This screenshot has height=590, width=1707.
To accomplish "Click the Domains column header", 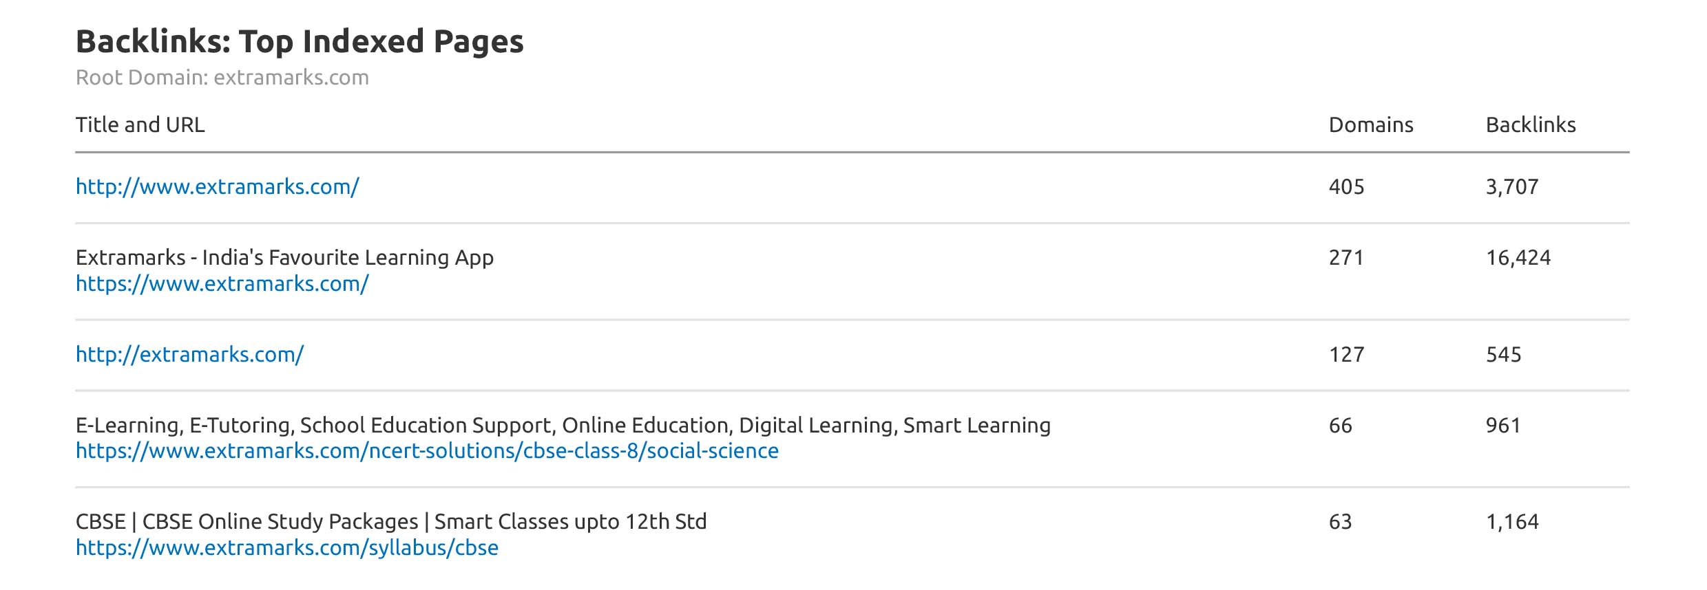I will 1370,125.
